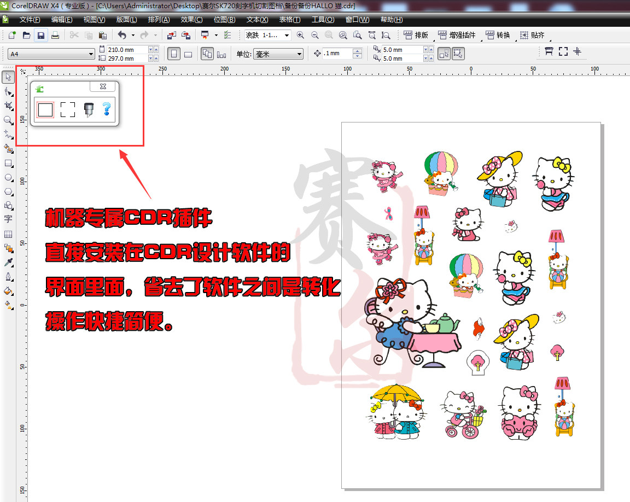This screenshot has width=630, height=502.
Task: Select the Interactive Blend tool
Action: pos(8,248)
